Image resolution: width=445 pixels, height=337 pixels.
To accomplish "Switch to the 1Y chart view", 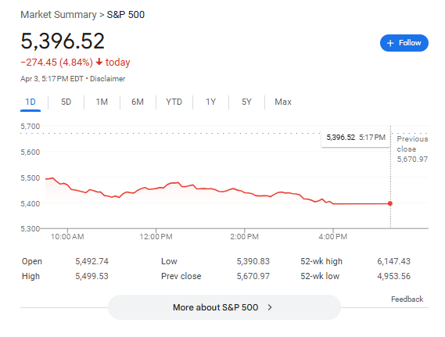I will (210, 102).
